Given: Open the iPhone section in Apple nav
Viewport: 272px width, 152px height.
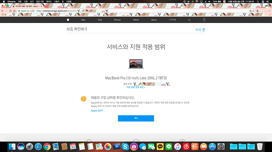Looking at the screenshot, I should 117,20.
